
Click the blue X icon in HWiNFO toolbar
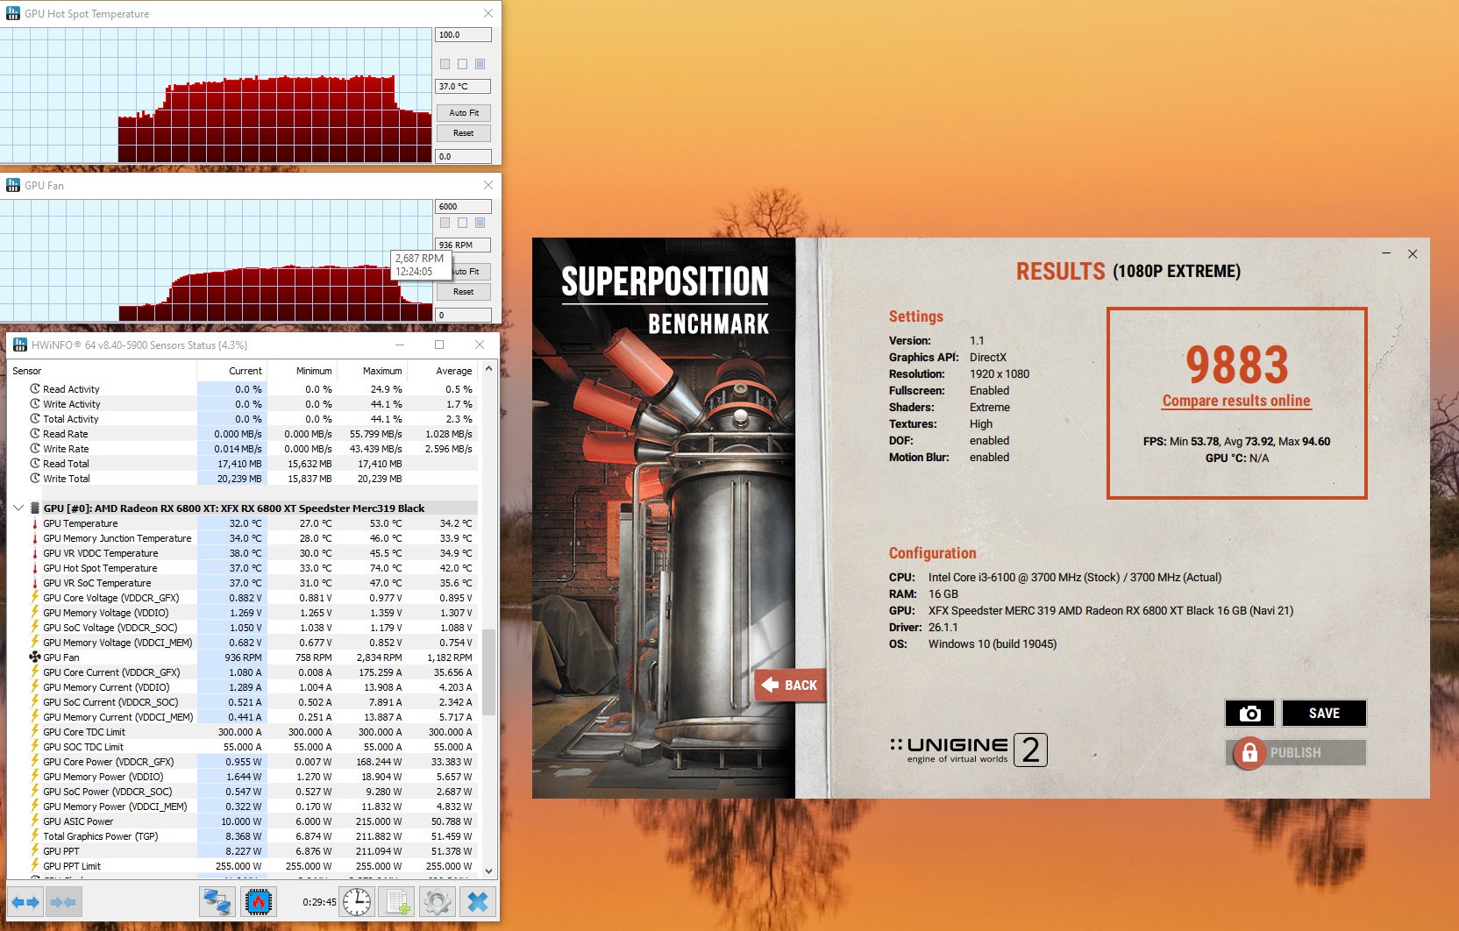click(x=478, y=901)
